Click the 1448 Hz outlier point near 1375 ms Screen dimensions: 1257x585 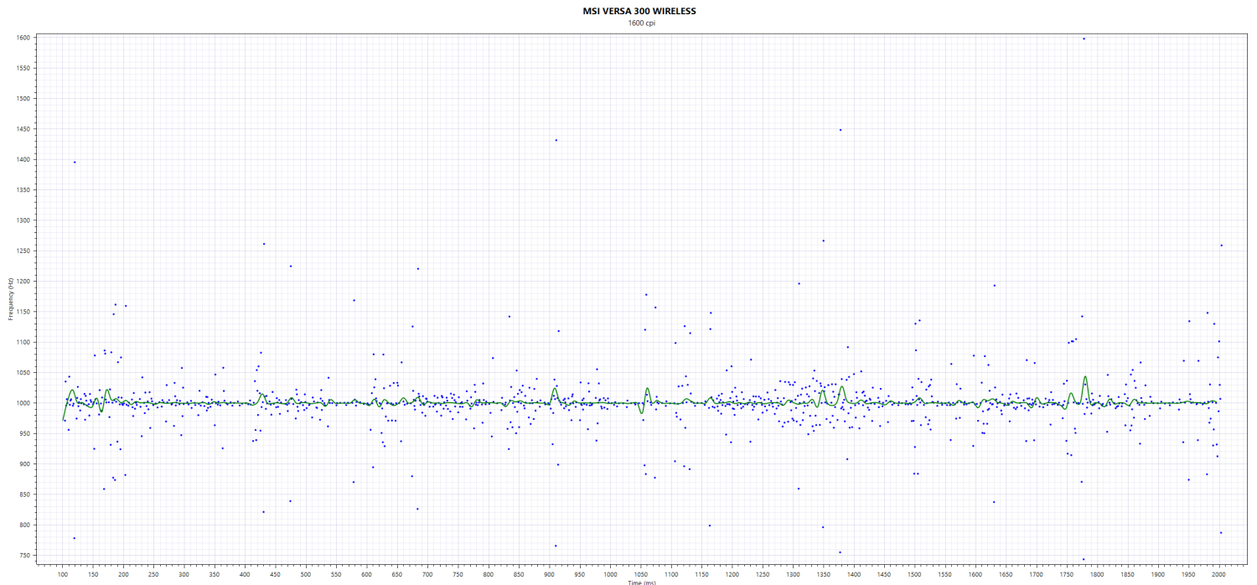(x=840, y=130)
